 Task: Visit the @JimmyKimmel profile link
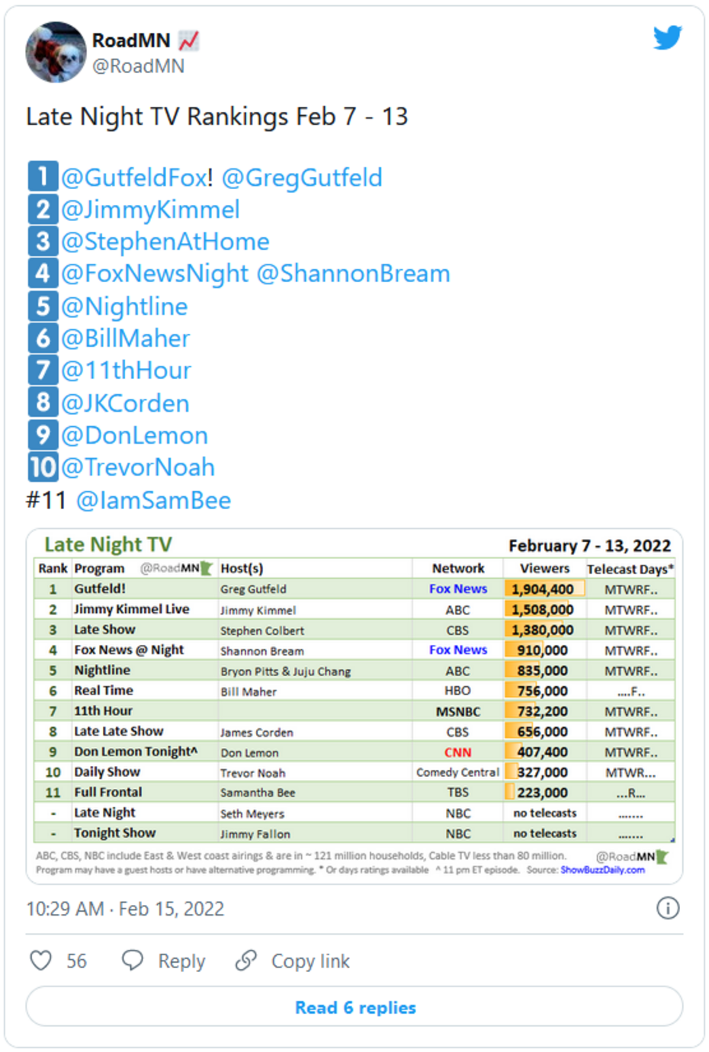coord(150,210)
